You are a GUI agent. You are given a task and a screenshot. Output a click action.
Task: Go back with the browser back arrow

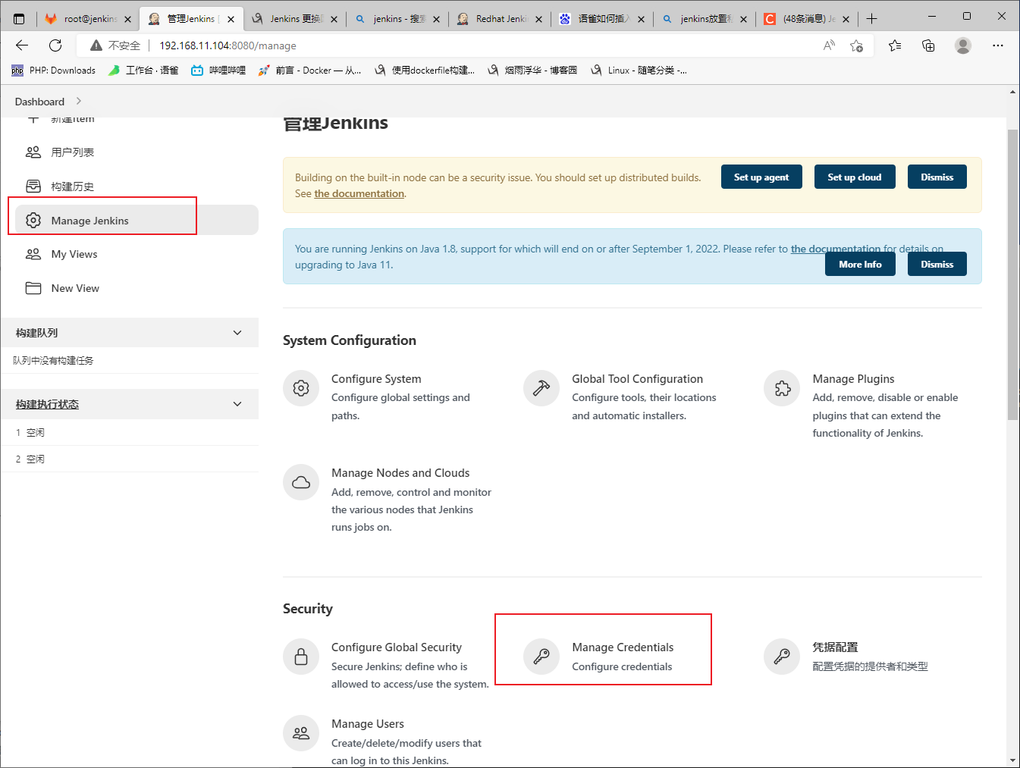pyautogui.click(x=22, y=45)
